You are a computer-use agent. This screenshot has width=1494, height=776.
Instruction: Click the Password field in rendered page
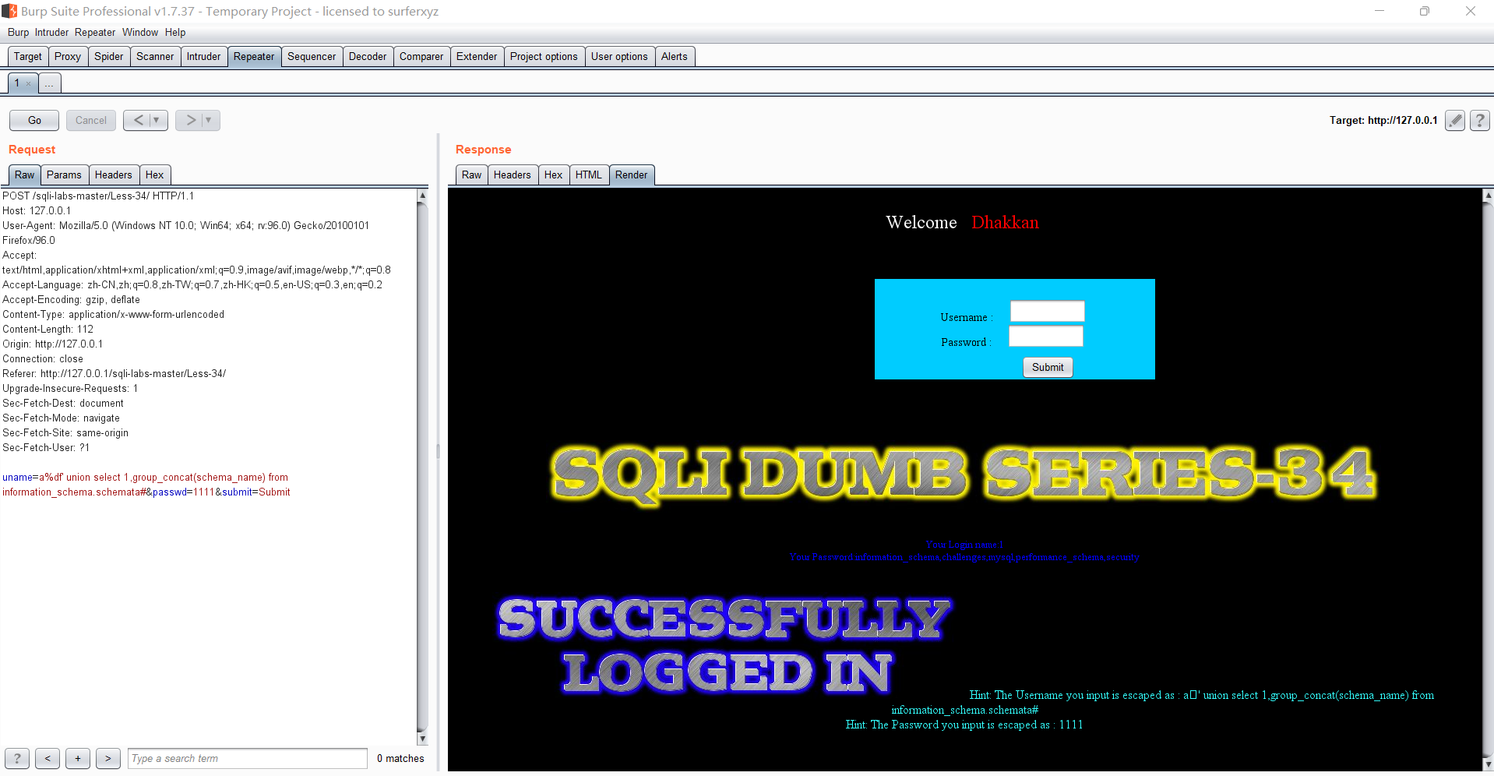tap(1046, 337)
